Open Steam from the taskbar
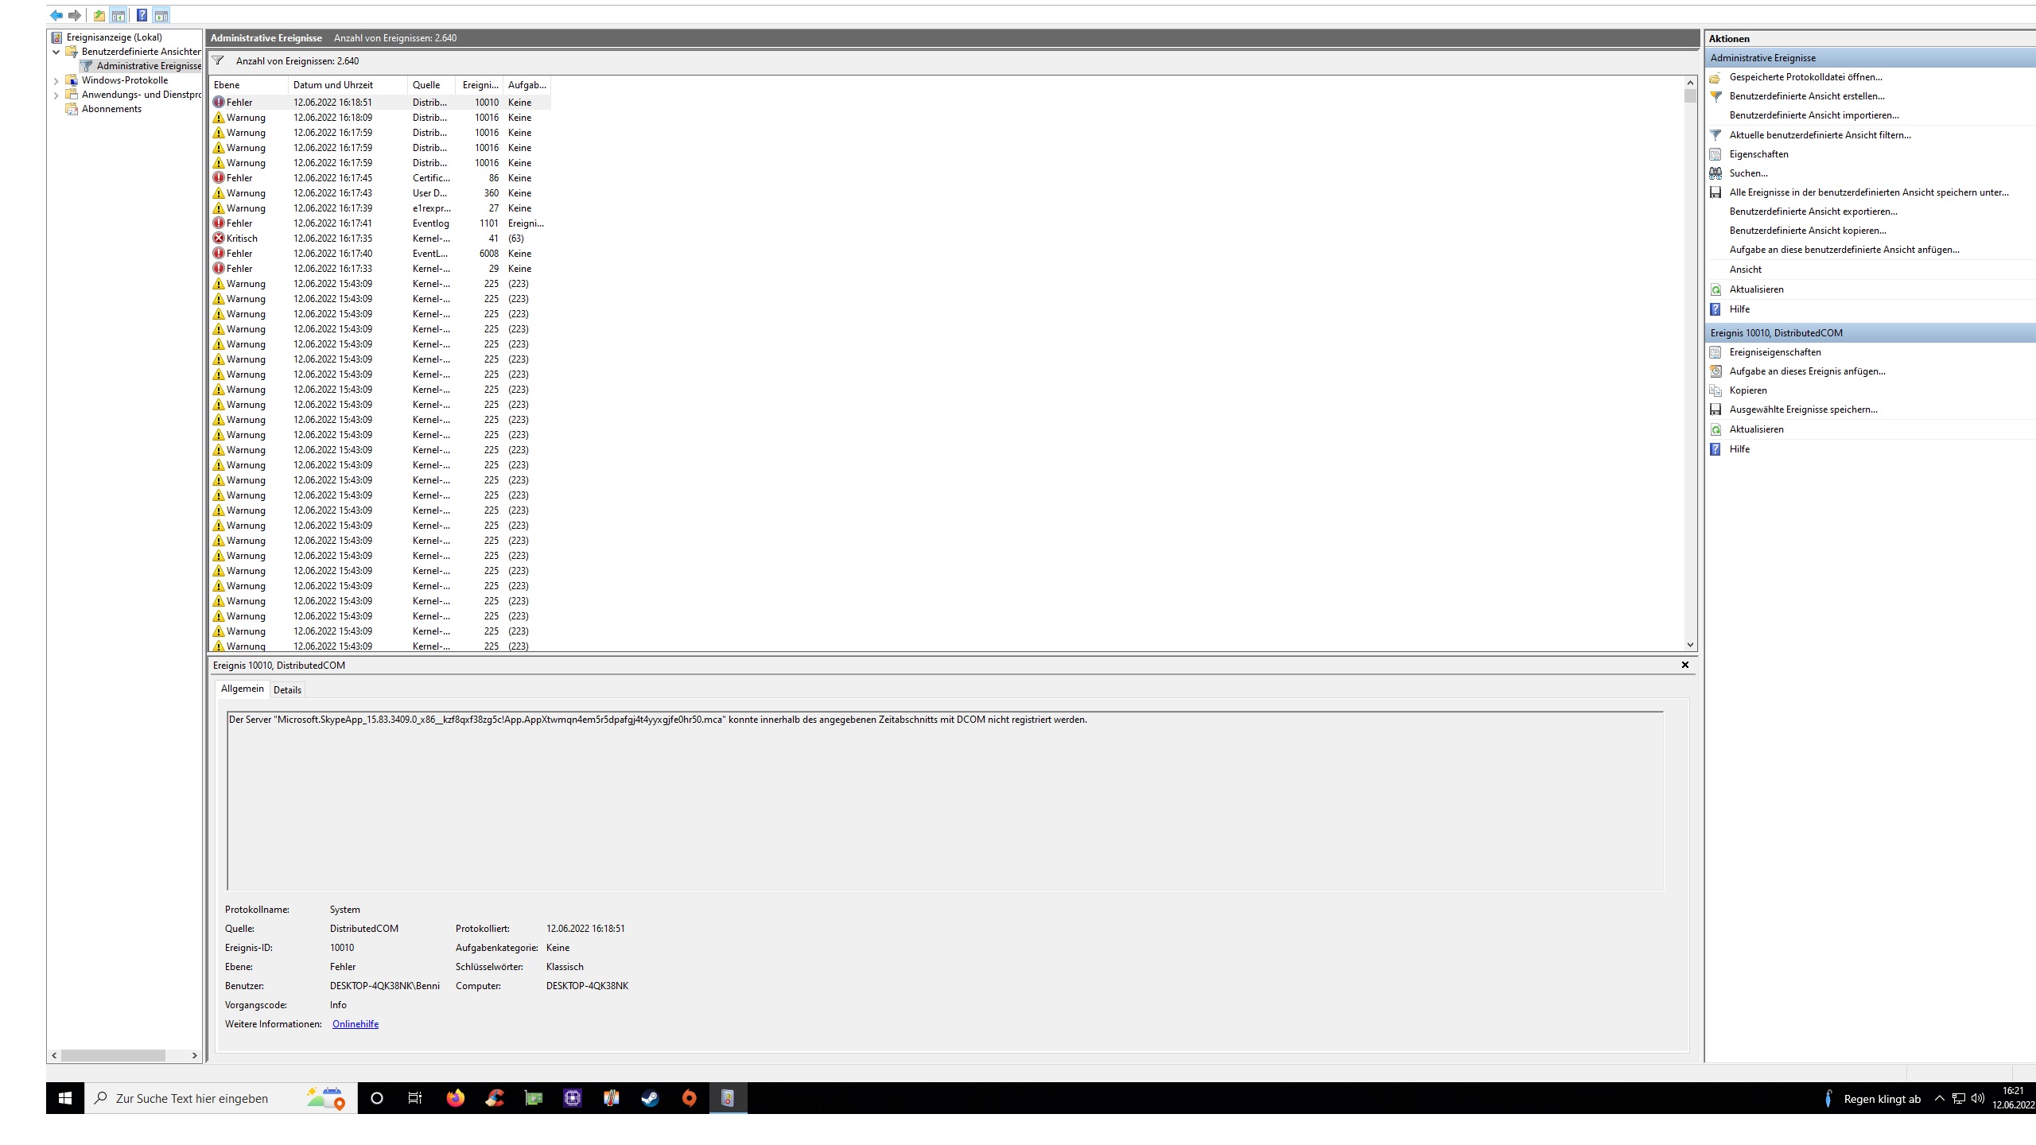 (x=650, y=1098)
